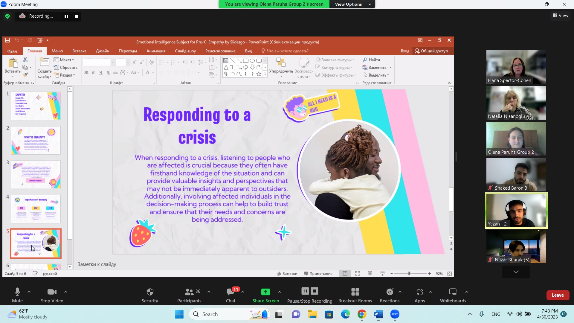Toggle Stop Video camera button
The image size is (574, 323).
(52, 295)
